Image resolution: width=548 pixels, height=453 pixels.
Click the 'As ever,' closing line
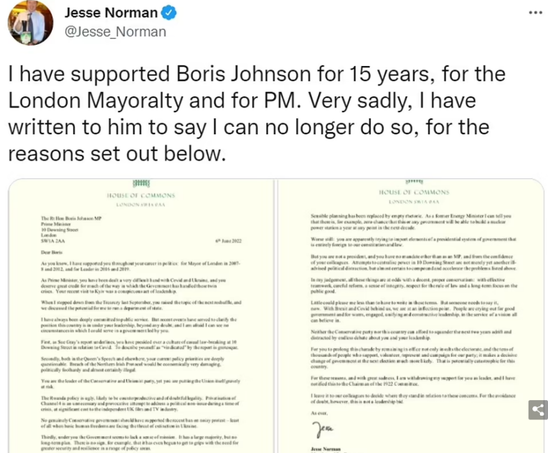[x=317, y=413]
